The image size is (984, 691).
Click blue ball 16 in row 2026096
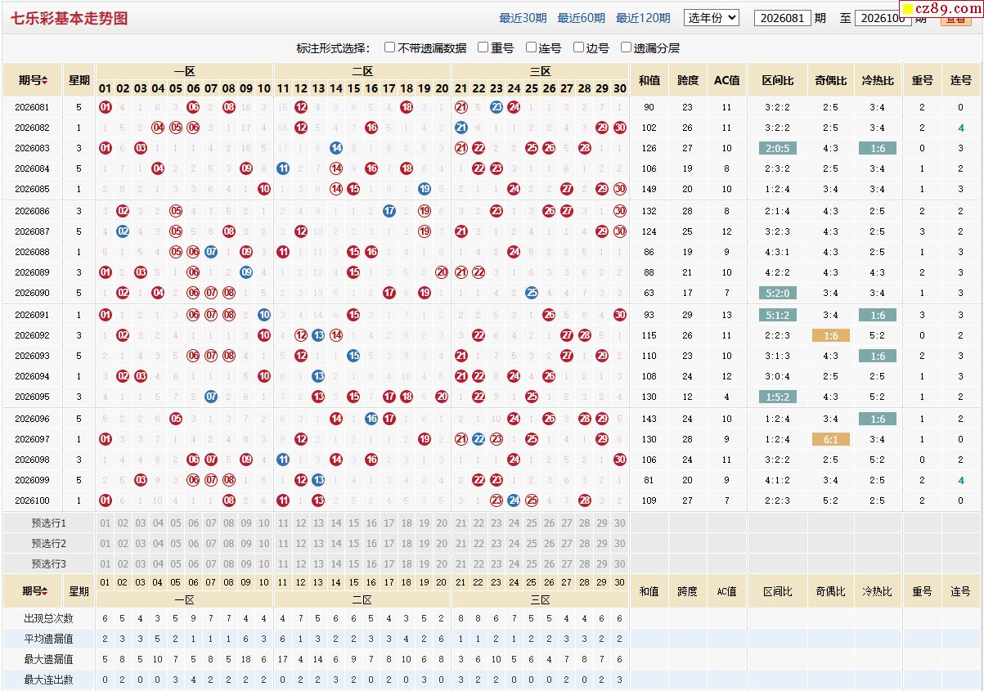(371, 419)
